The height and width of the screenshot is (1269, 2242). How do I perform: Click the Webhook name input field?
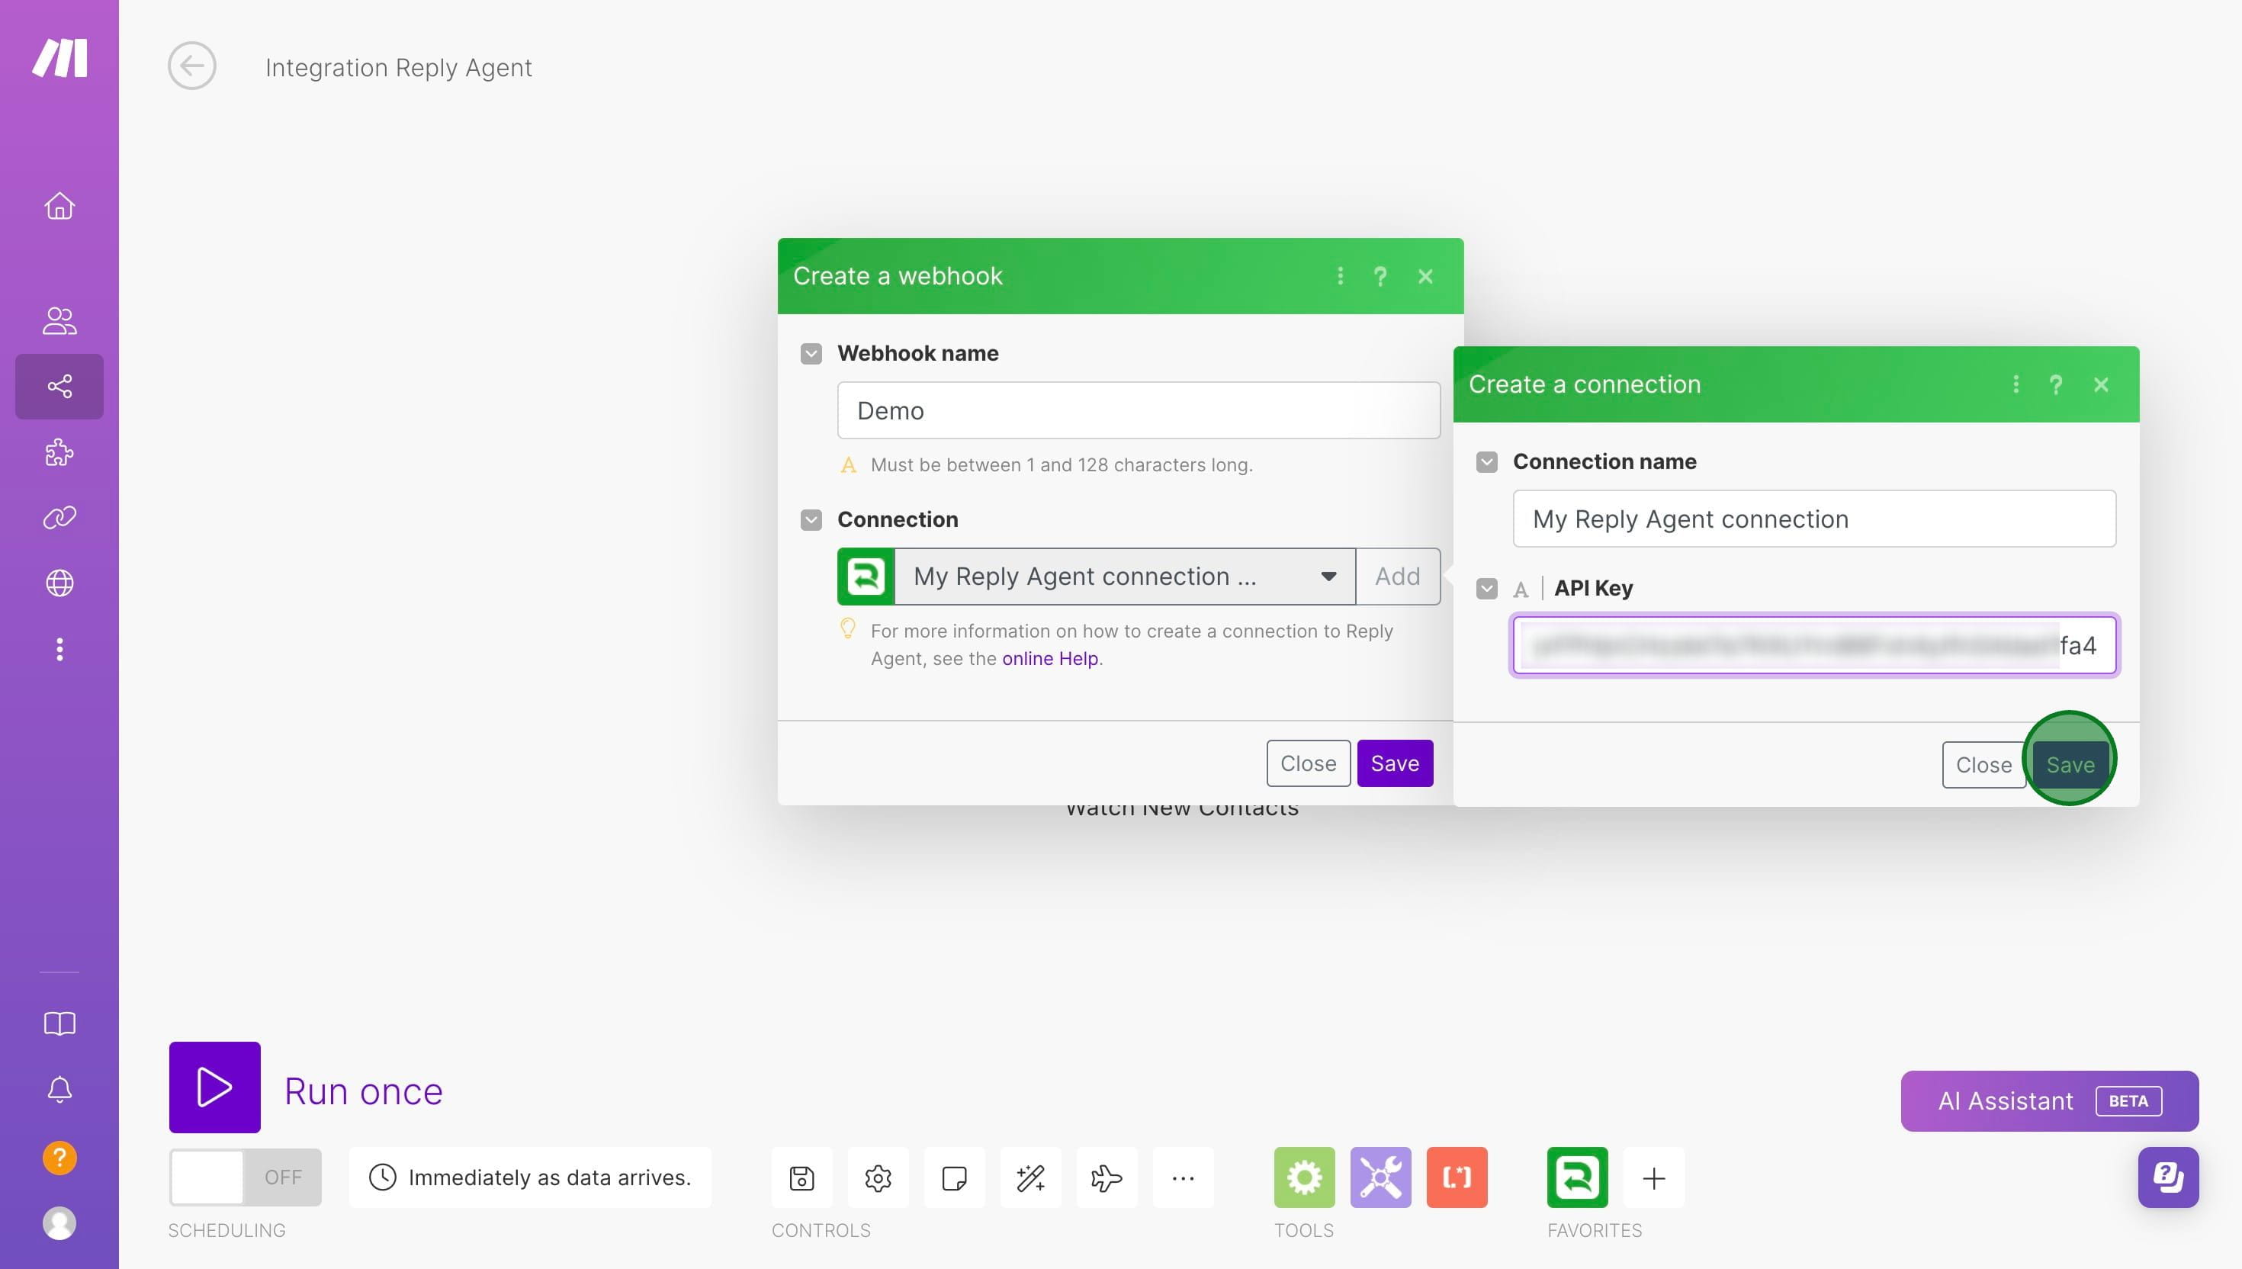(x=1138, y=410)
